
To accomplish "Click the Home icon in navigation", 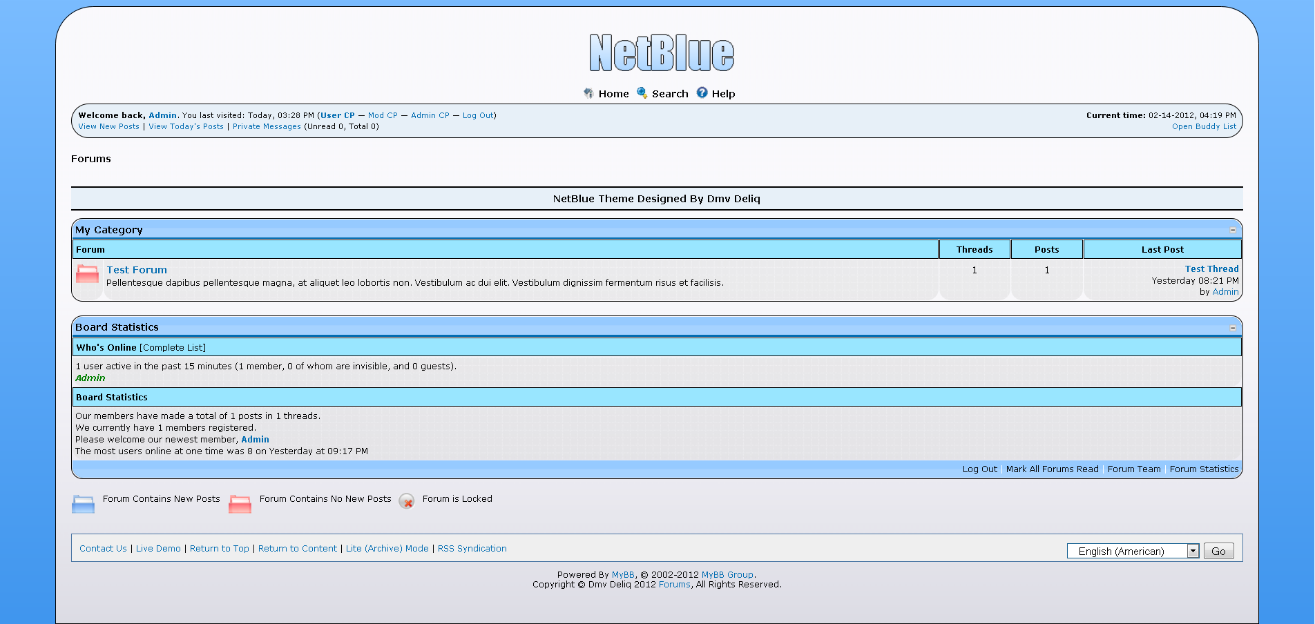I will click(x=588, y=93).
